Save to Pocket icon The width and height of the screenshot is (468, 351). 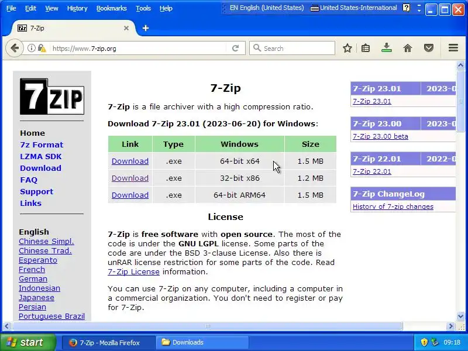click(429, 48)
